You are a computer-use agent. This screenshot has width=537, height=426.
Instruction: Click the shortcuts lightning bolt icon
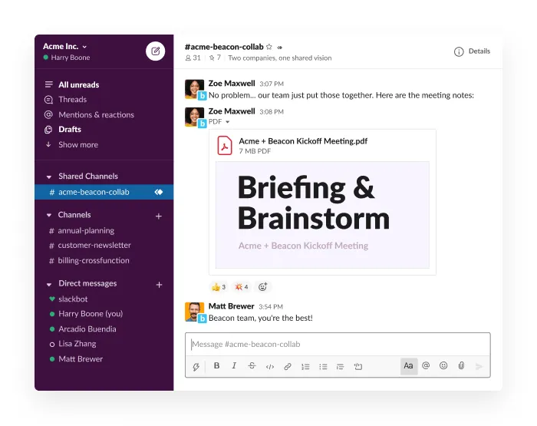tap(196, 367)
